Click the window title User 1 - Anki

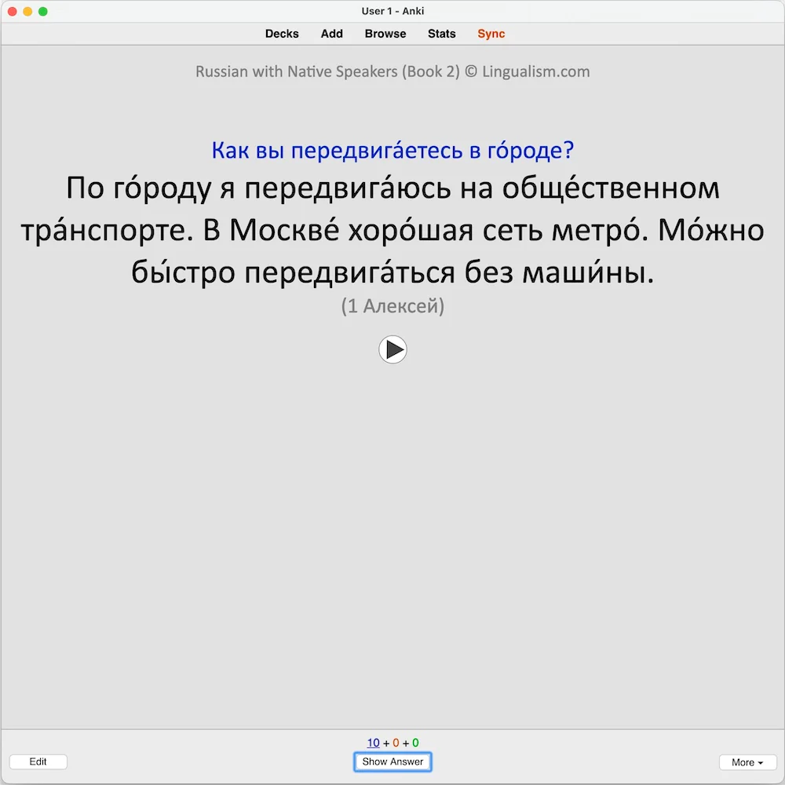pyautogui.click(x=392, y=11)
